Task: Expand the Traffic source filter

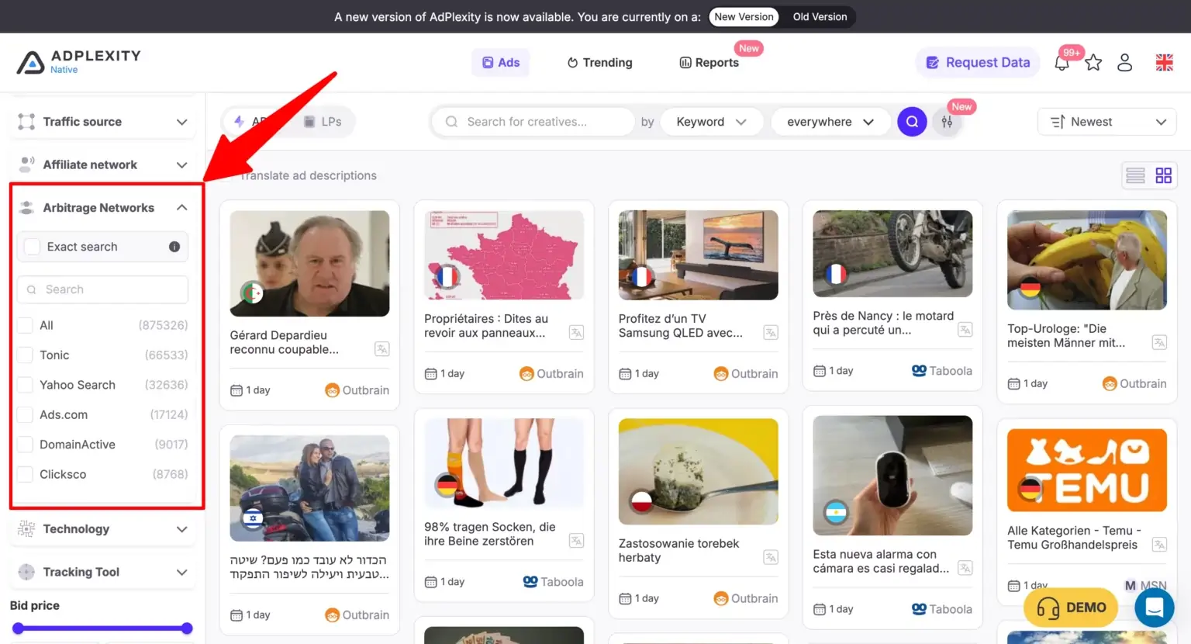Action: pyautogui.click(x=102, y=122)
